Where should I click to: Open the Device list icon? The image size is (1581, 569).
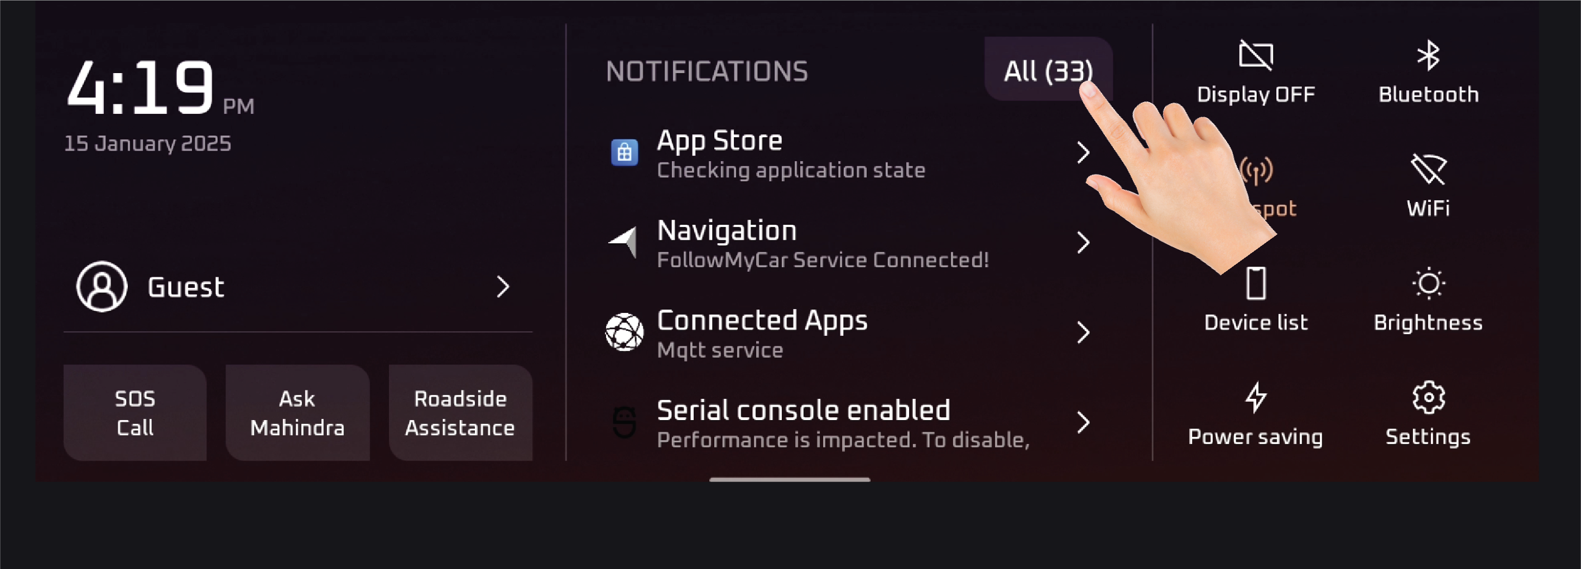coord(1256,284)
